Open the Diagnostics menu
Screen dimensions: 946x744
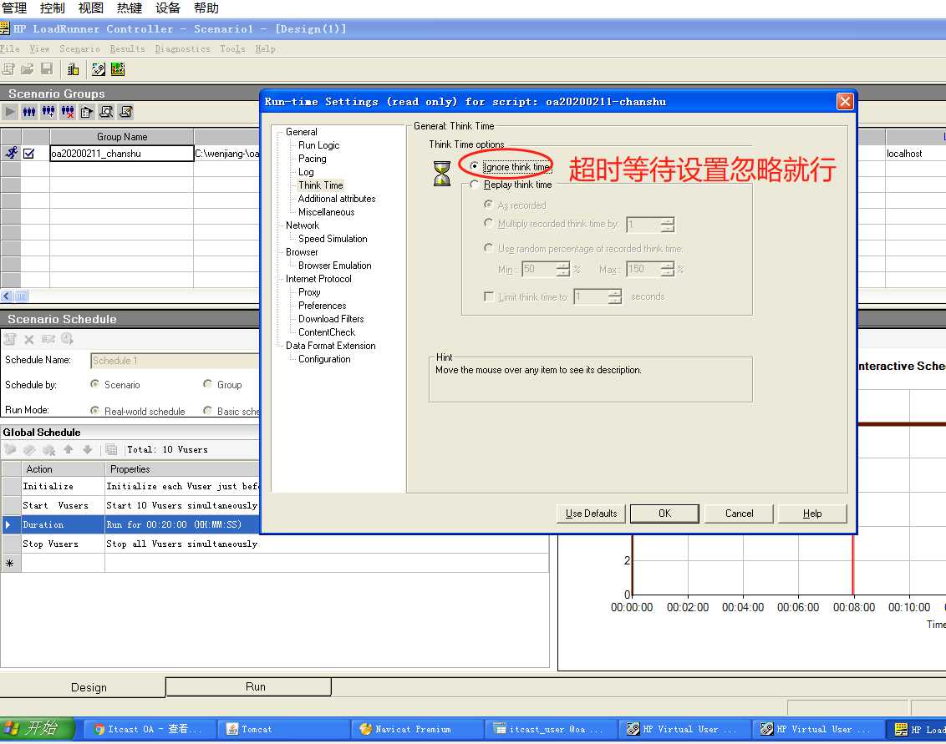(182, 48)
